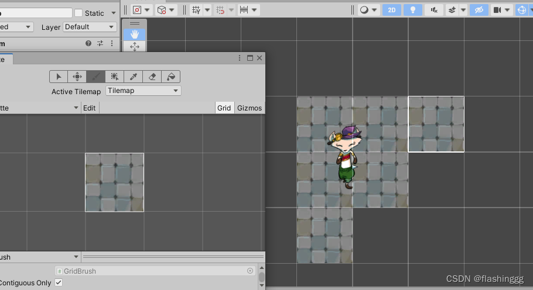Image resolution: width=533 pixels, height=290 pixels.
Task: Open the Transform component three-dot menu
Action: 112,43
